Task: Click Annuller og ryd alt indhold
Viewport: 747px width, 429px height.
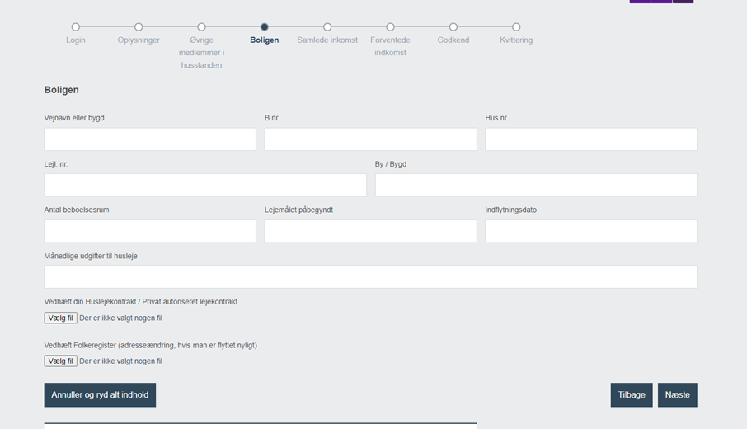Action: click(x=100, y=394)
